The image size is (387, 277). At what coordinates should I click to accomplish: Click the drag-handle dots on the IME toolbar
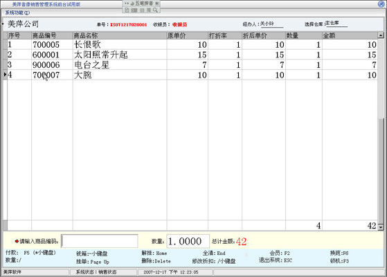[127, 3]
